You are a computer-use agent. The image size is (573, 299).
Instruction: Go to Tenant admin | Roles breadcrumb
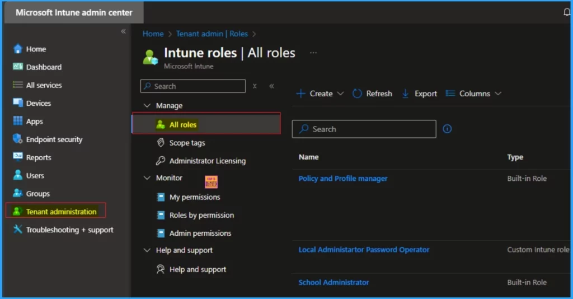pos(212,34)
